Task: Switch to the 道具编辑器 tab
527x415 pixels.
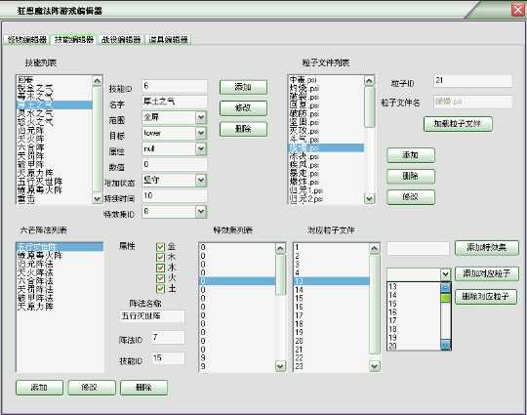Action: tap(169, 40)
